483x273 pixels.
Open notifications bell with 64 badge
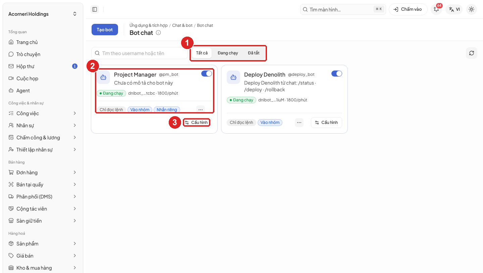(x=436, y=9)
